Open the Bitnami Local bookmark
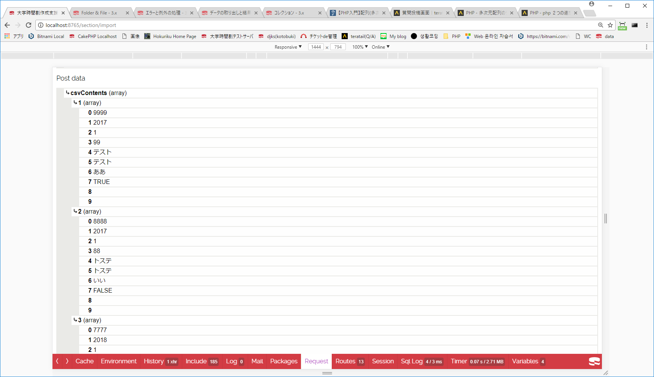 coord(46,36)
